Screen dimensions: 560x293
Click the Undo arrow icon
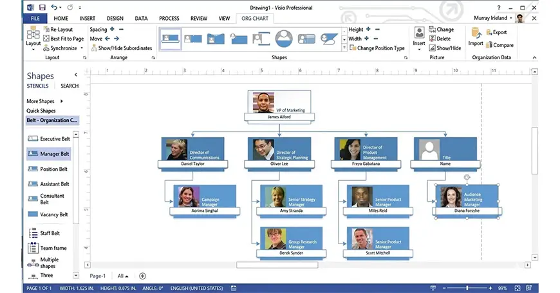click(53, 6)
